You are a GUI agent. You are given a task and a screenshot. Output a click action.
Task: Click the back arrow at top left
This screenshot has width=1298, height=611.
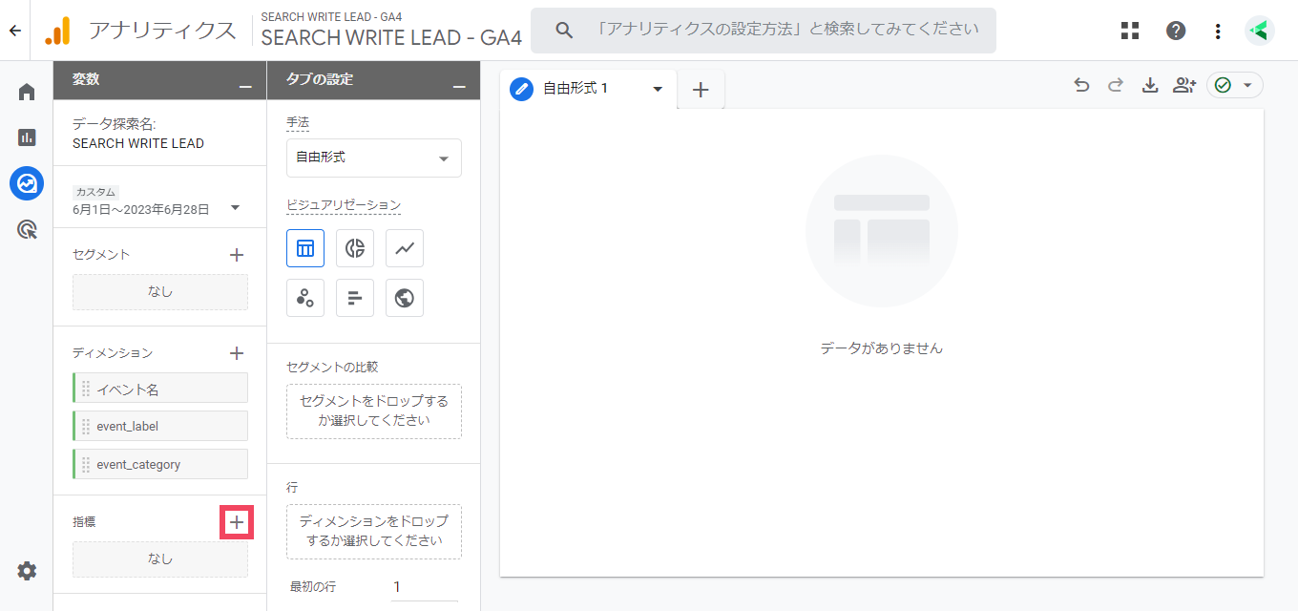(x=15, y=31)
